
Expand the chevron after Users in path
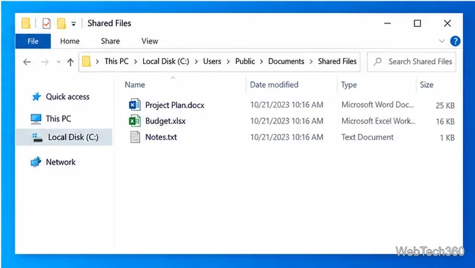point(229,62)
